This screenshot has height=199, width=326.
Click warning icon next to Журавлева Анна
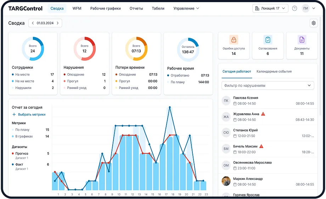(263, 114)
